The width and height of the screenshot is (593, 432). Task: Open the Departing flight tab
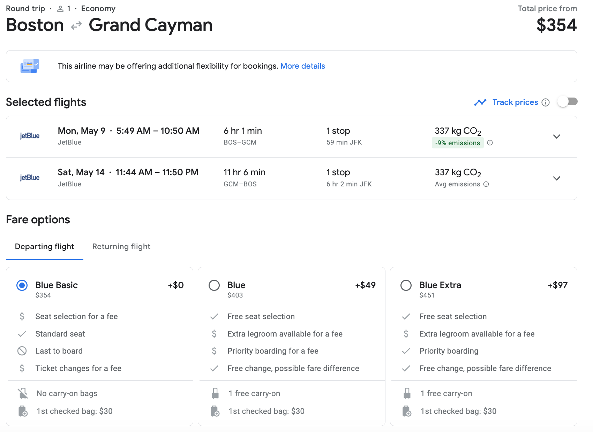[x=45, y=247]
